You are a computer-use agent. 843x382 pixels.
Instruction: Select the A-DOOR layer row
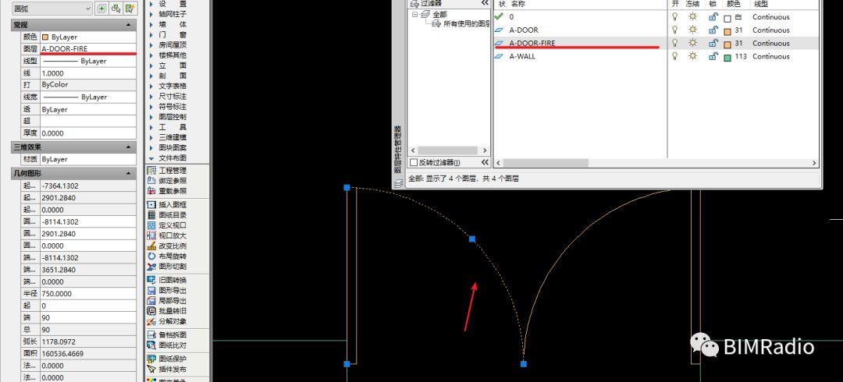[656, 30]
